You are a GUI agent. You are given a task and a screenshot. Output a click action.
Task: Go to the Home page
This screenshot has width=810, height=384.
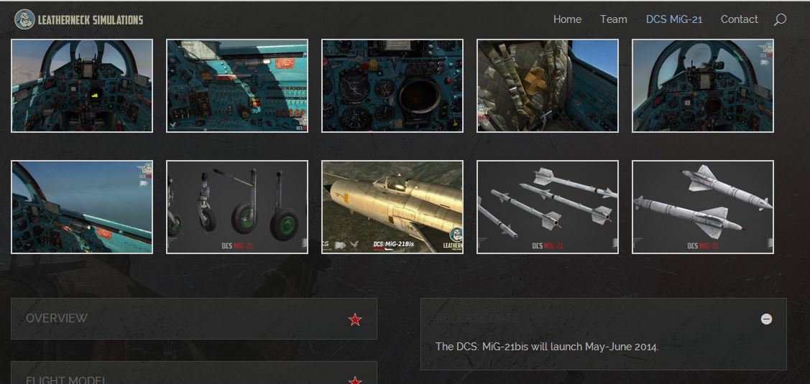(567, 19)
